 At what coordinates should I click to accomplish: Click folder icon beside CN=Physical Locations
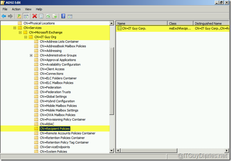[x=20, y=23]
